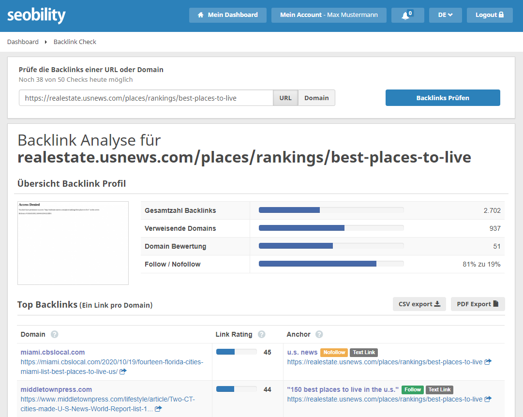Viewport: 523px width, 417px height.
Task: Click Dashboard breadcrumb link
Action: coord(23,42)
